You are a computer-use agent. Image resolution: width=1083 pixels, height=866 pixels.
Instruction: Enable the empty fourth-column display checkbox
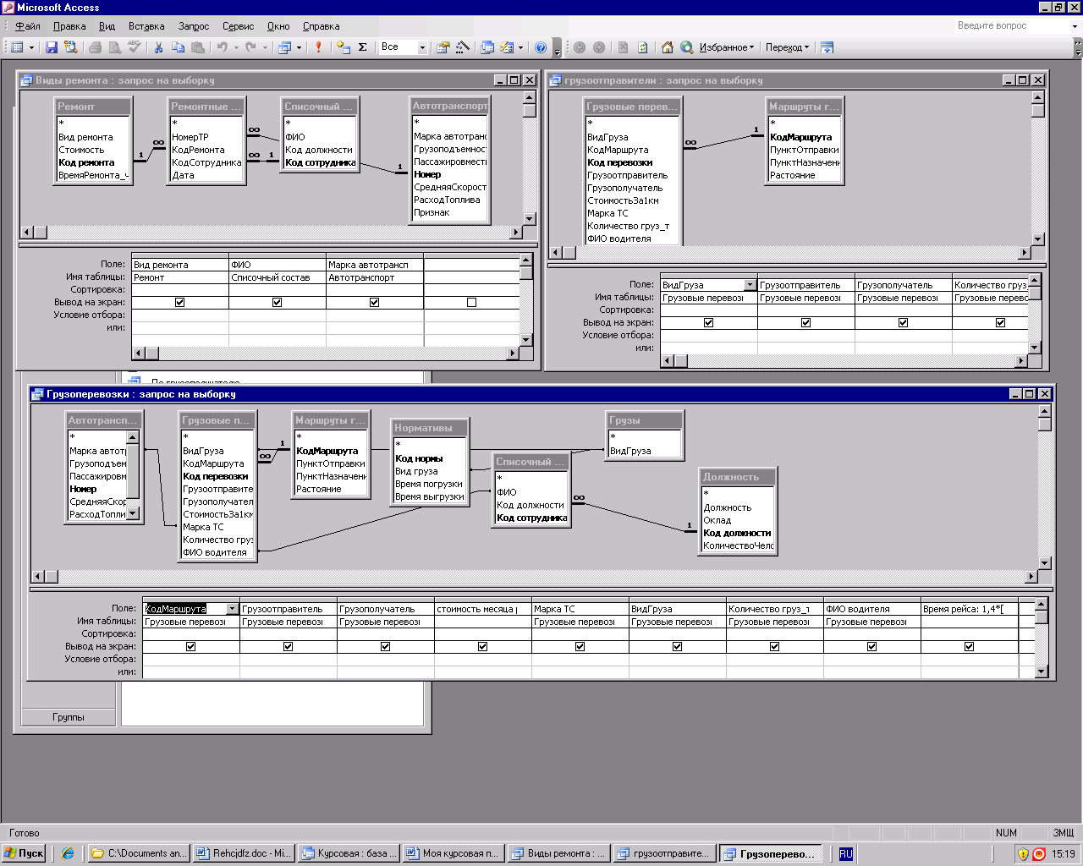tap(471, 302)
